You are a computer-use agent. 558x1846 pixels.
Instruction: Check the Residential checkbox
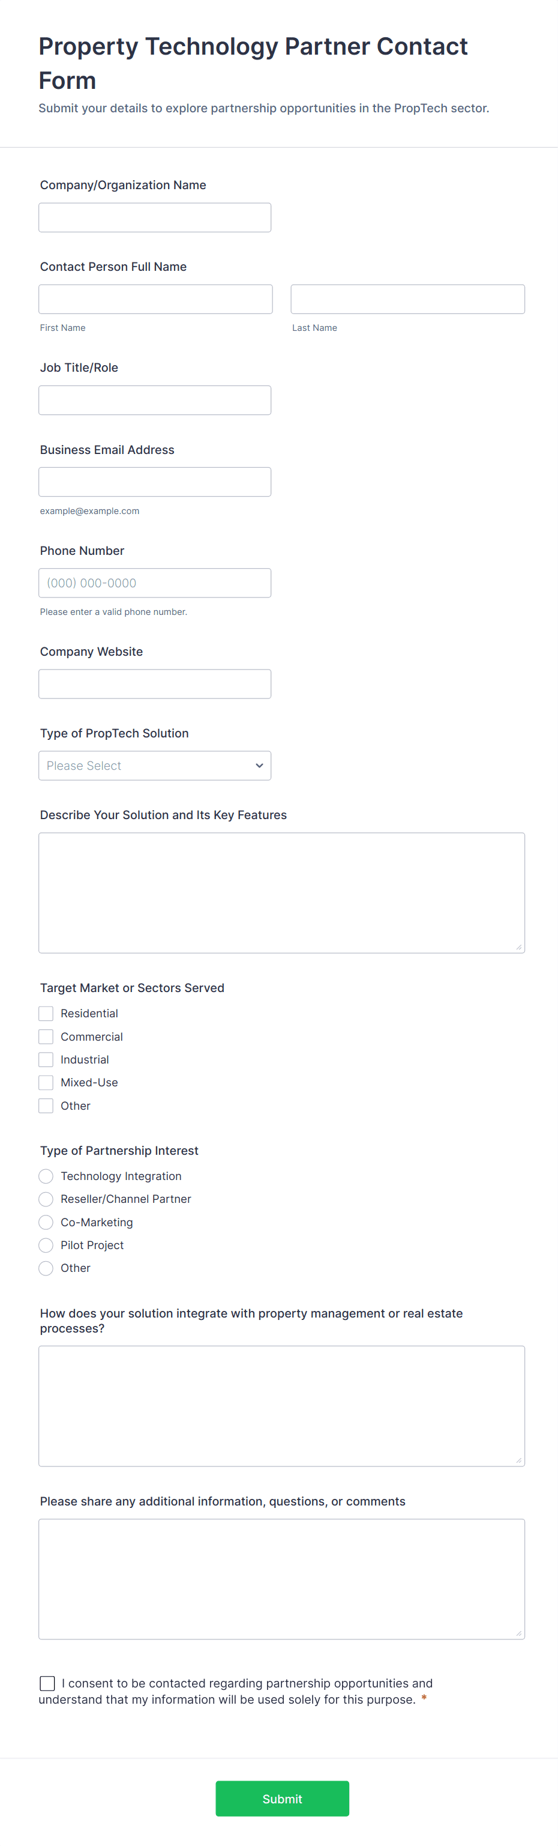46,1013
